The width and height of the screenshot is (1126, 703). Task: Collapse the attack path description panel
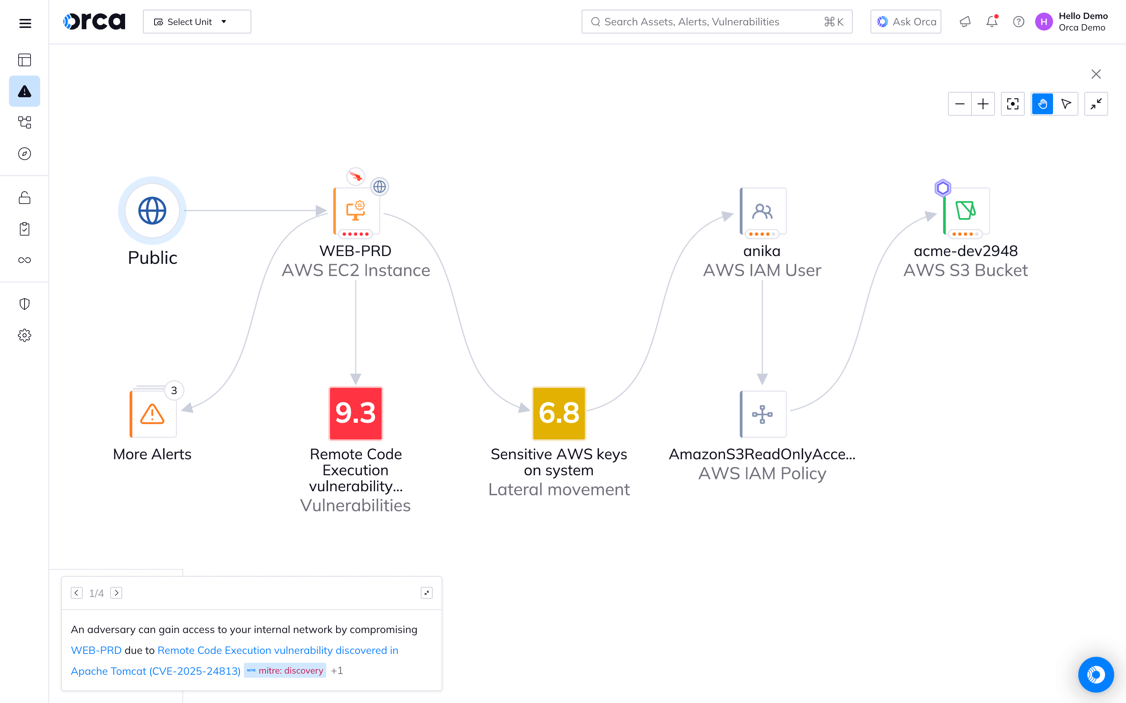(x=426, y=593)
